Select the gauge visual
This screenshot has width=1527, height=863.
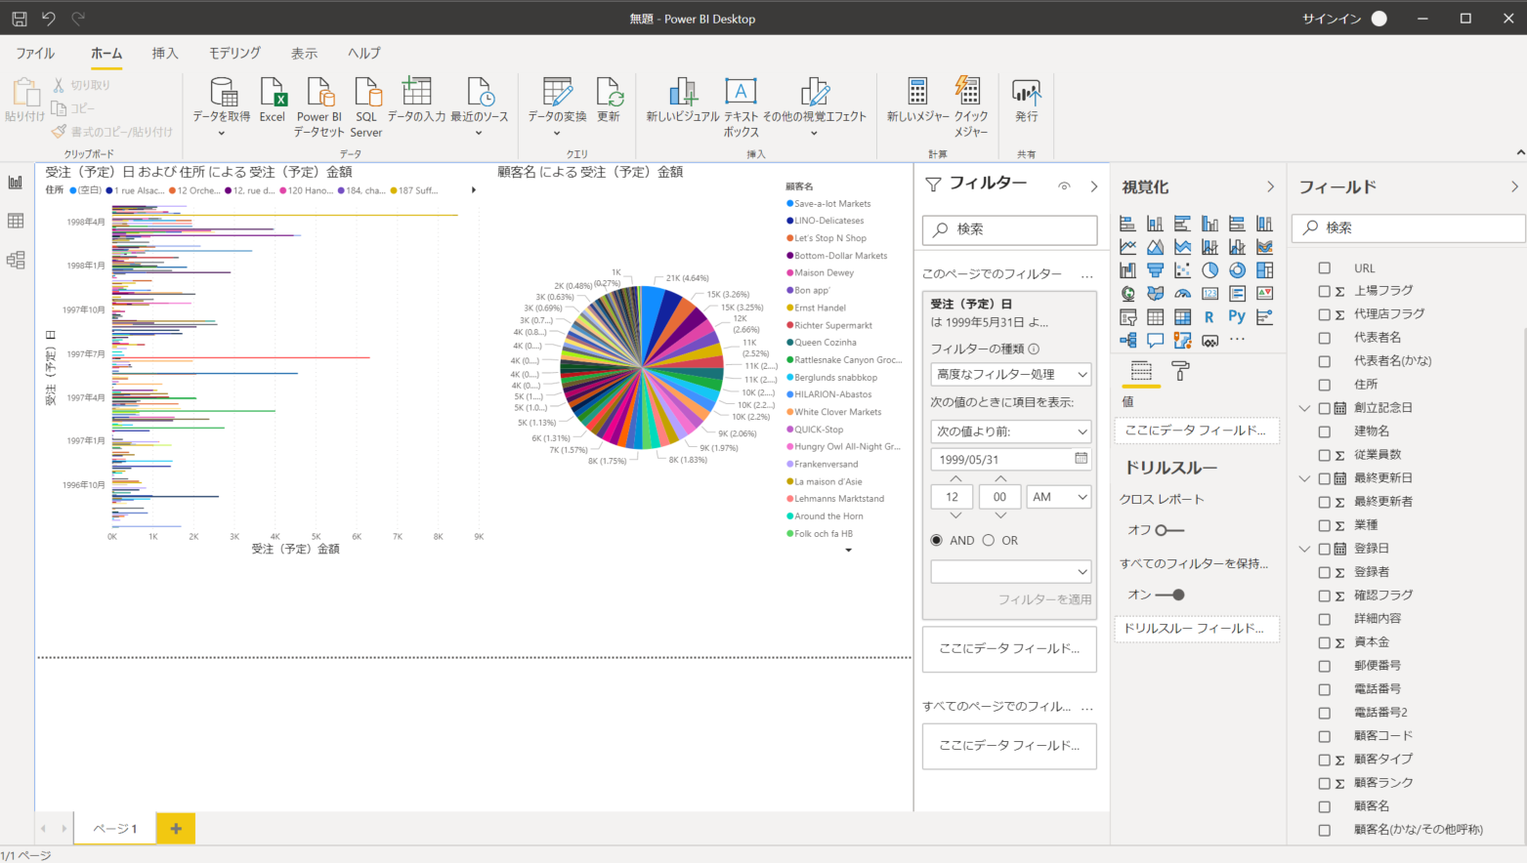1182,293
